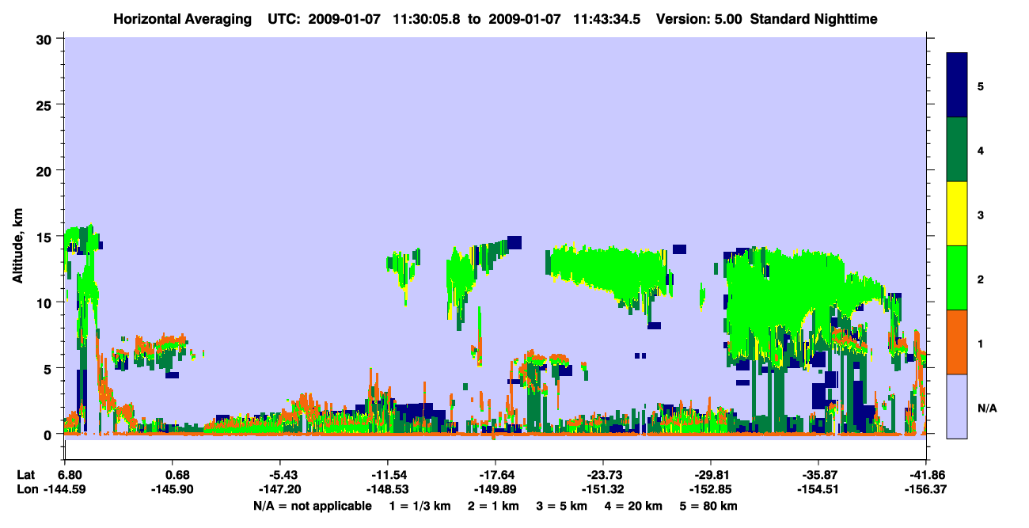
Task: Click colorbar label 'N/A'
Action: [x=986, y=408]
